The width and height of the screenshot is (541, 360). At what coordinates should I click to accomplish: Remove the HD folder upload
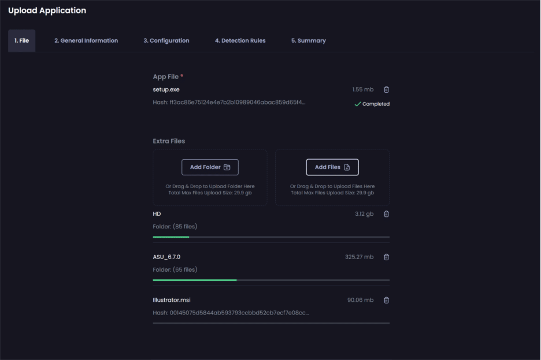point(387,214)
